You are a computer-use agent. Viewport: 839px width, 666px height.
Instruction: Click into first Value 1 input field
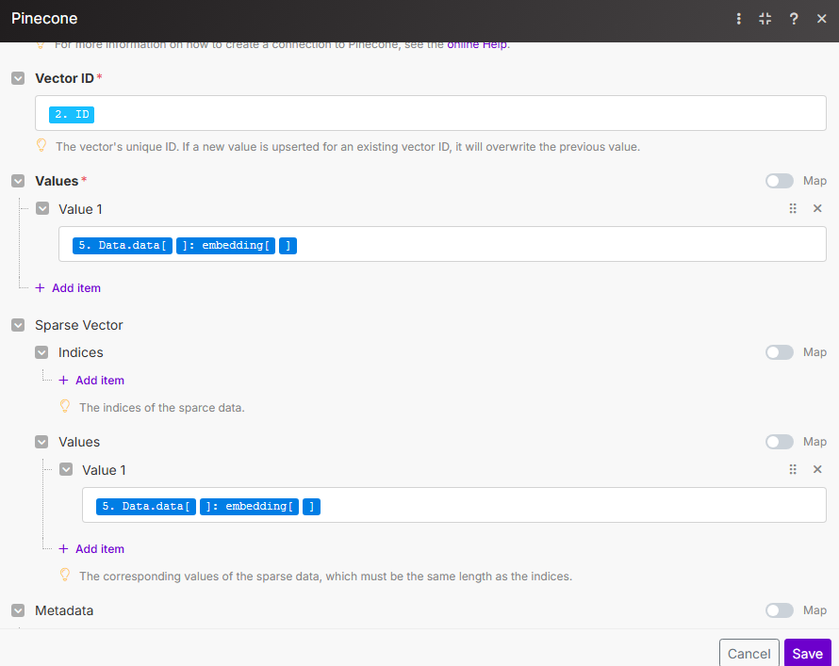(x=442, y=244)
